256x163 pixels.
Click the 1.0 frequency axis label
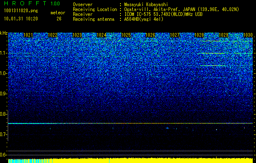point(4,73)
